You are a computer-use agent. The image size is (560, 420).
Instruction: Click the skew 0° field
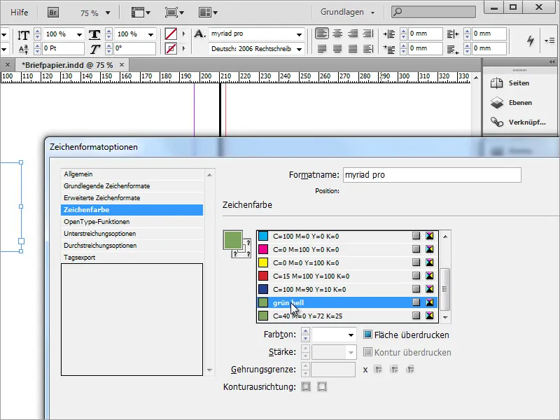(x=134, y=48)
